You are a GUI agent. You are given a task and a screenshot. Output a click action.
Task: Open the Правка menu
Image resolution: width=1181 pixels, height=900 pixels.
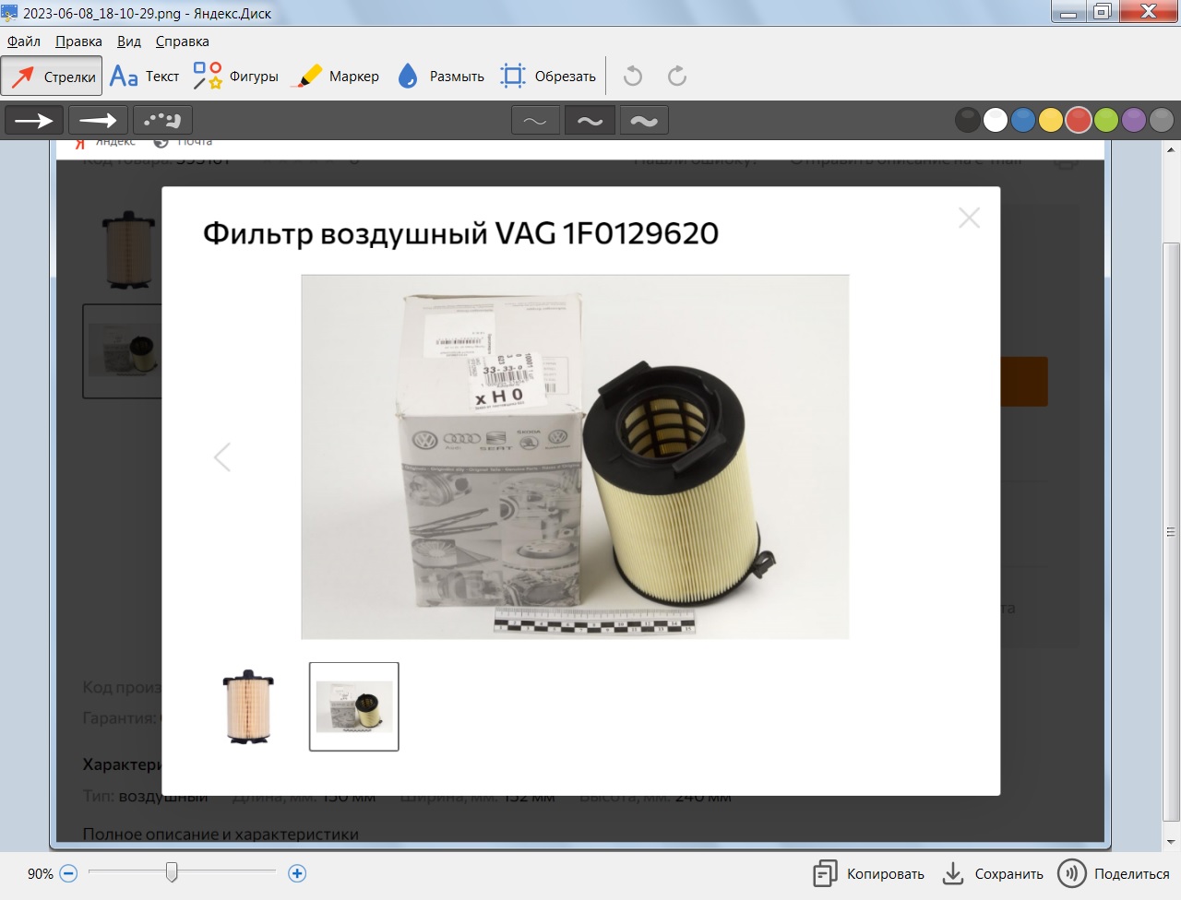[78, 41]
